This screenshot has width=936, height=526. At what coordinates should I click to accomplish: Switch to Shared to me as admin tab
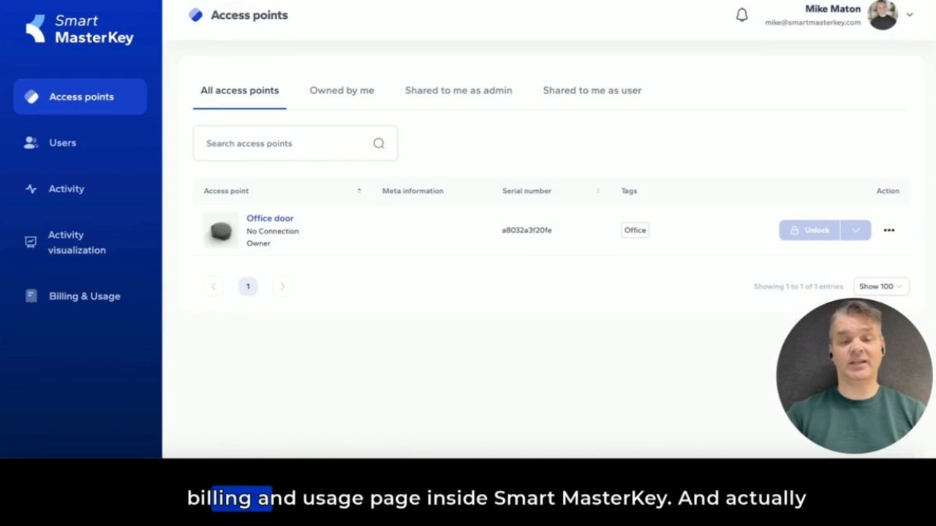(458, 91)
